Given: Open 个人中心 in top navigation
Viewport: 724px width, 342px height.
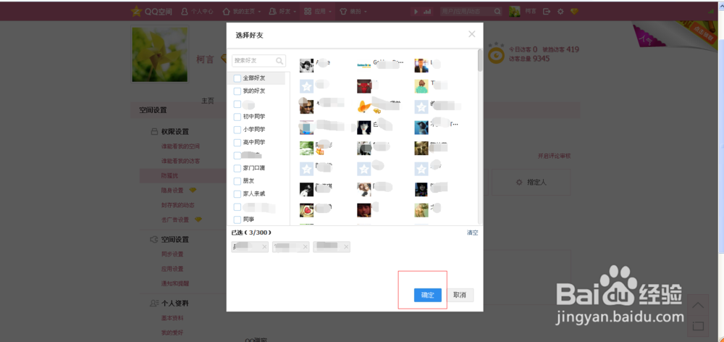Looking at the screenshot, I should (x=197, y=12).
